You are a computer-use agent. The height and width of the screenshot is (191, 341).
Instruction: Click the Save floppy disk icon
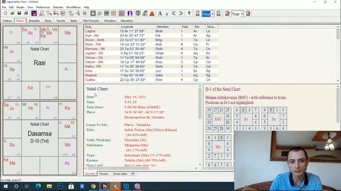coord(19,13)
